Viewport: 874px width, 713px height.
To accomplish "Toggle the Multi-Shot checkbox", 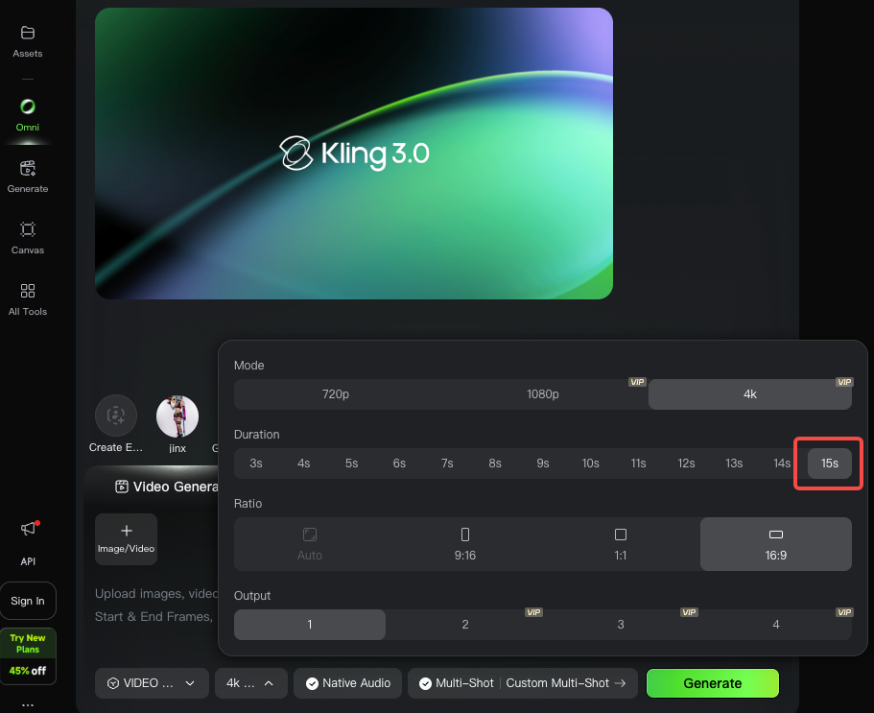I will [x=425, y=683].
